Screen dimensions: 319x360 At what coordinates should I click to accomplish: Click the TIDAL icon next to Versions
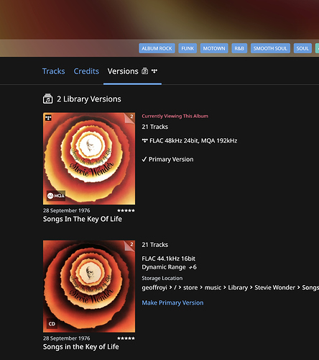click(154, 71)
